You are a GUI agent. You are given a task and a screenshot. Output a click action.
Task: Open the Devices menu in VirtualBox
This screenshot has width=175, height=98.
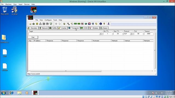point(27,4)
